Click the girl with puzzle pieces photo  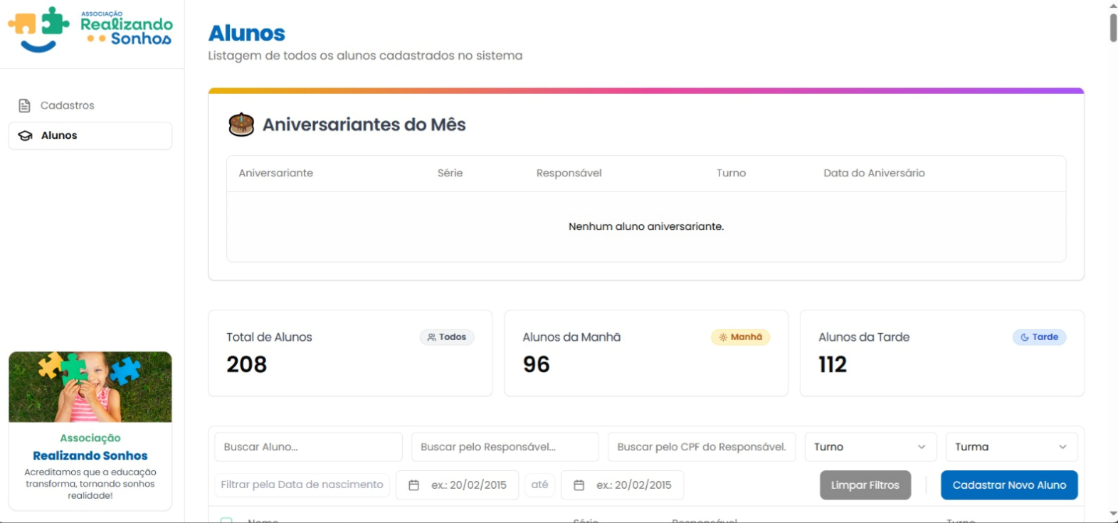90,387
